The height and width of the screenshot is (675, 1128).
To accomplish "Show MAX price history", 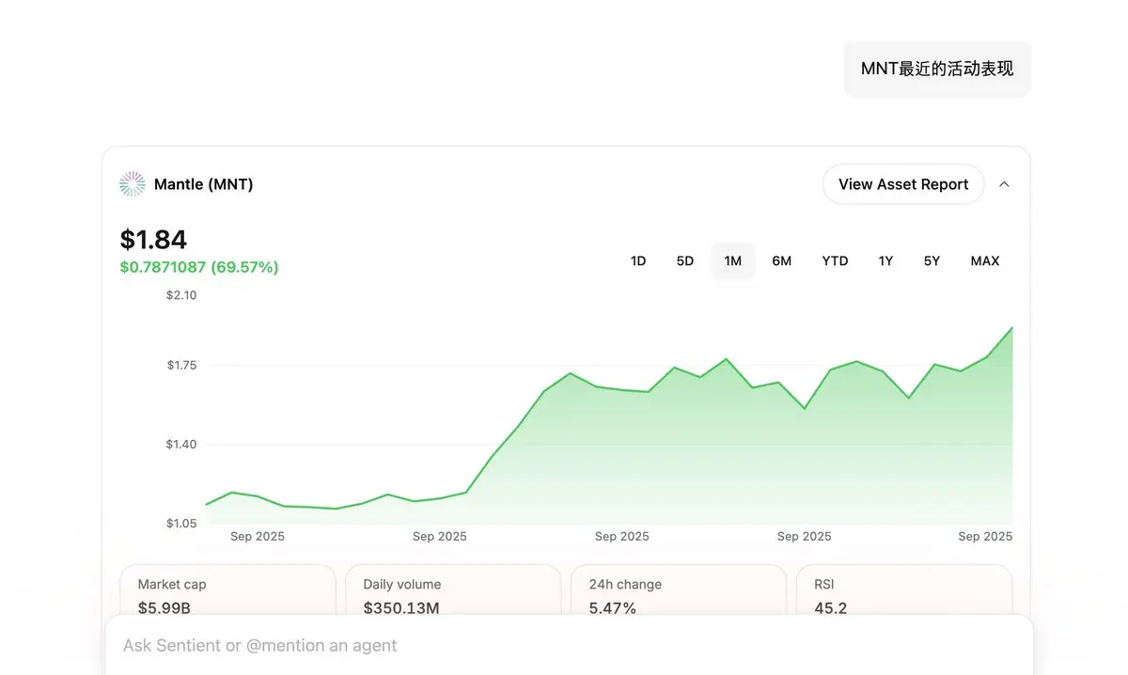I will point(985,261).
